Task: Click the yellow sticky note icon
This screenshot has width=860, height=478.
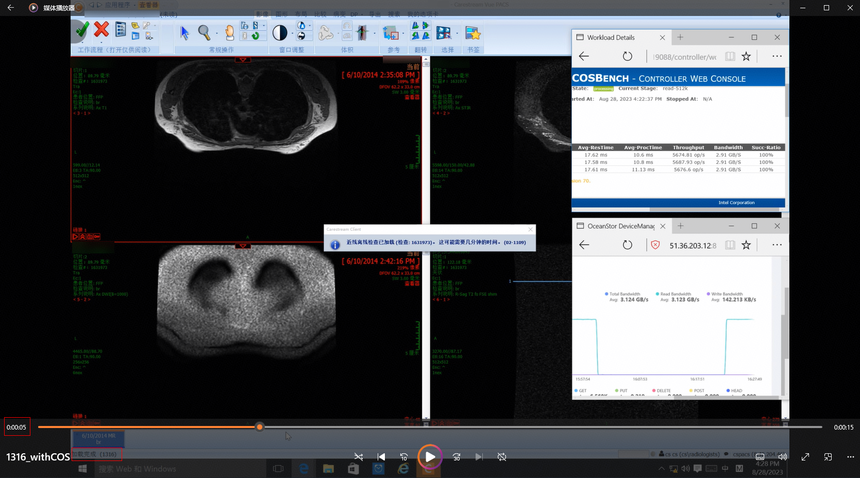Action: click(x=135, y=26)
